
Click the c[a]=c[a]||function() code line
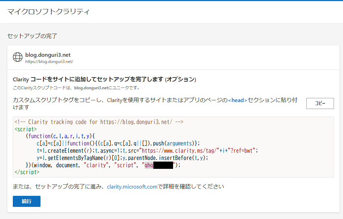[118, 143]
